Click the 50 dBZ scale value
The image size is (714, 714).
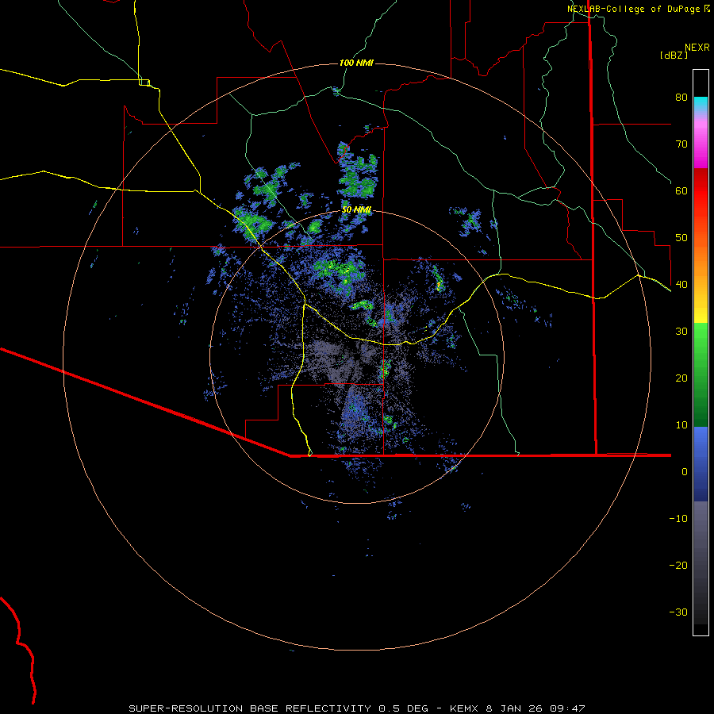[x=681, y=238]
